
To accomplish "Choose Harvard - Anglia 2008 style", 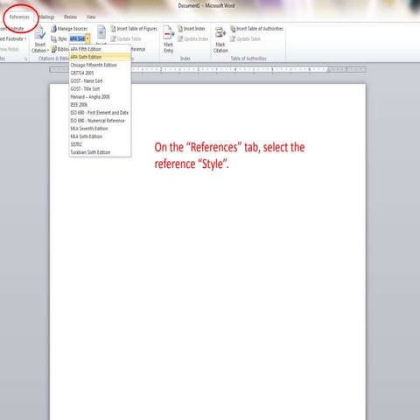I will [100, 96].
